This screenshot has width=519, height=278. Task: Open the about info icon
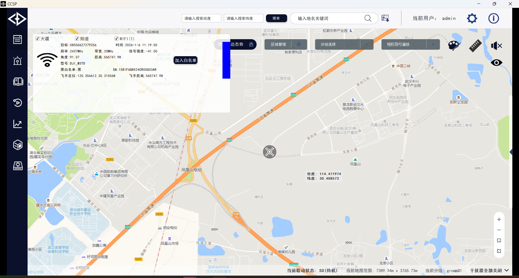[x=493, y=18]
